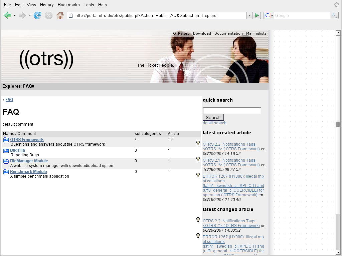
Task: Open the FileManager Module category link
Action: click(x=29, y=161)
